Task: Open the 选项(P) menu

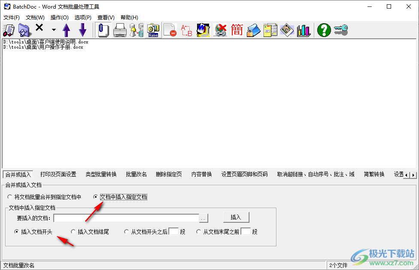Action: 83,17
